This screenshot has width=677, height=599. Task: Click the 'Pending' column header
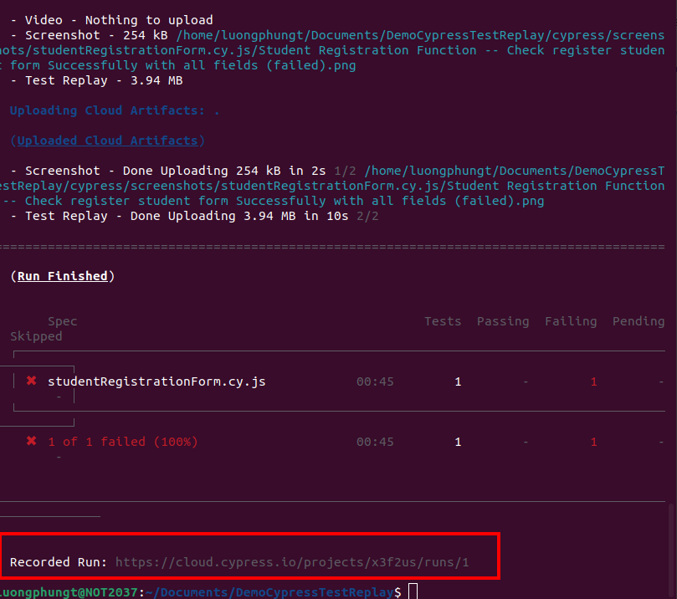click(x=639, y=321)
